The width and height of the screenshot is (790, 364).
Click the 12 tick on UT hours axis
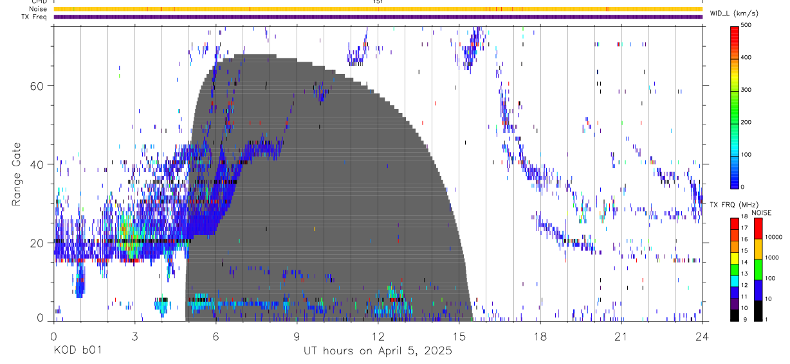[378, 336]
